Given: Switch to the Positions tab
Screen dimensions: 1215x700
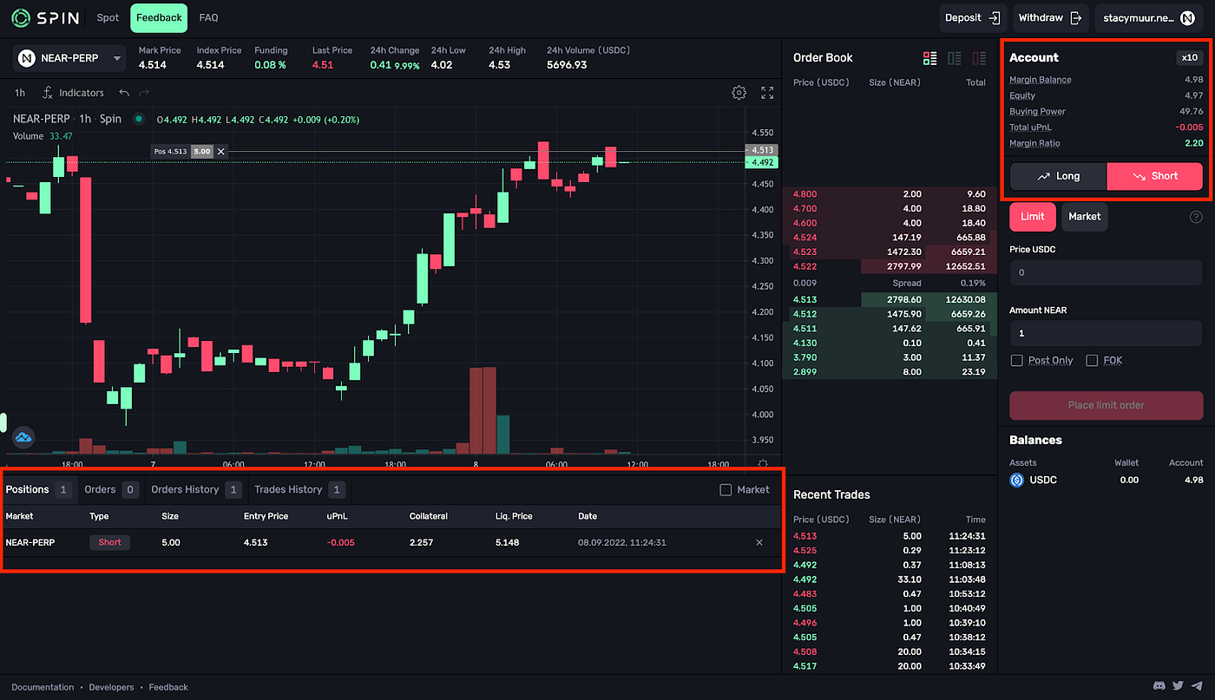Looking at the screenshot, I should tap(39, 490).
